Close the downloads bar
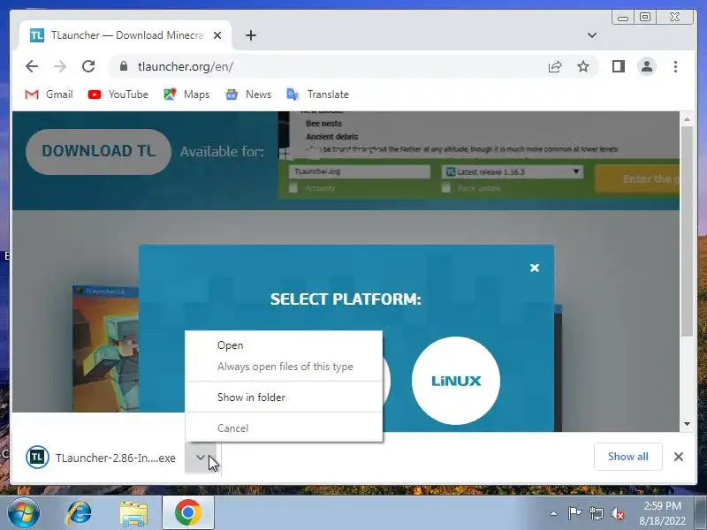This screenshot has height=530, width=707. (x=678, y=457)
